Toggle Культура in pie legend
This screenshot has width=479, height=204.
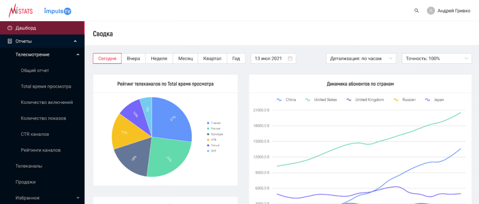pyautogui.click(x=215, y=134)
